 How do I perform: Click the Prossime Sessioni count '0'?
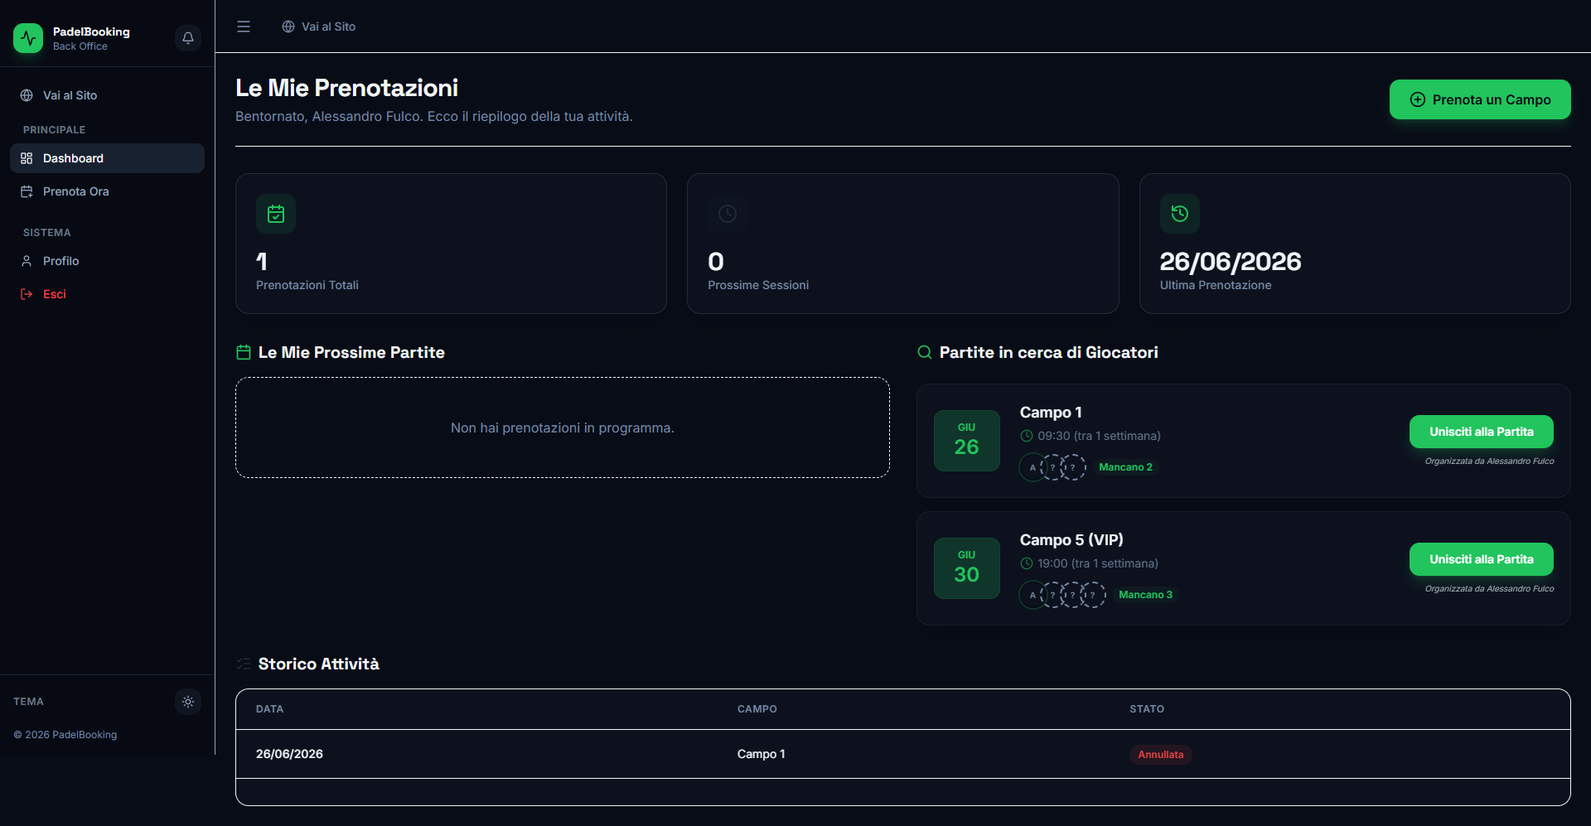click(x=716, y=262)
